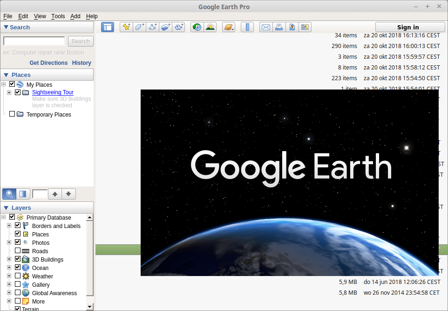The image size is (448, 311).
Task: Click Layers scrollbar up arrow
Action: 90,217
